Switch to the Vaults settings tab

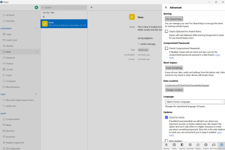(x=174, y=146)
